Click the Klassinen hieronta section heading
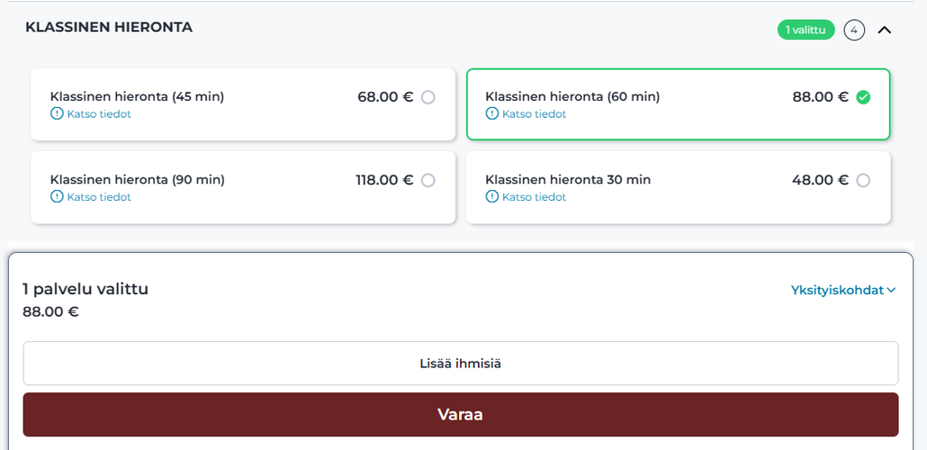The image size is (927, 450). click(x=109, y=27)
